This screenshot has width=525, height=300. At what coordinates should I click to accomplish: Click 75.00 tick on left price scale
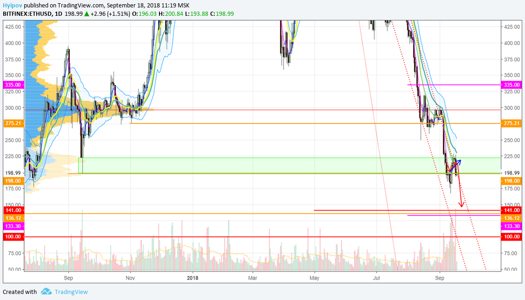[14, 253]
